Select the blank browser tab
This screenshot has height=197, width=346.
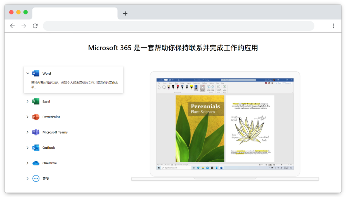tap(75, 13)
